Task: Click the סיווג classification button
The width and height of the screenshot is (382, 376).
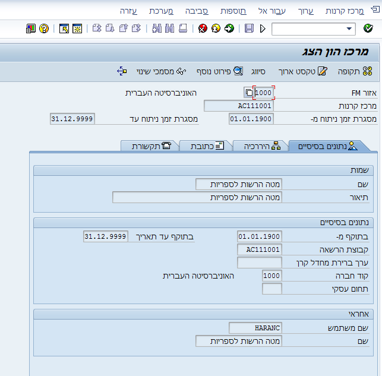Action: pyautogui.click(x=258, y=72)
